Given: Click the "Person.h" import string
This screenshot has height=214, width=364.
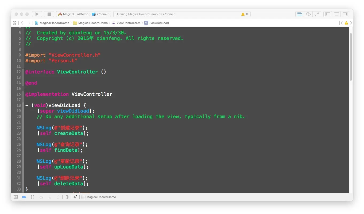Looking at the screenshot, I should pos(63,61).
